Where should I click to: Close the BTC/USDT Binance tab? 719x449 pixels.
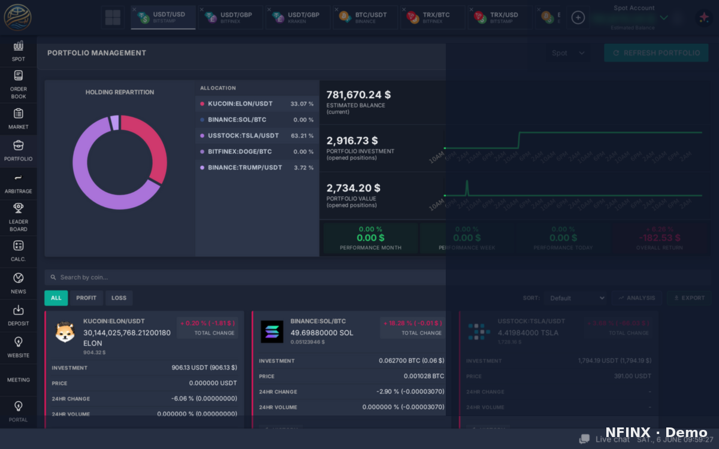337,10
